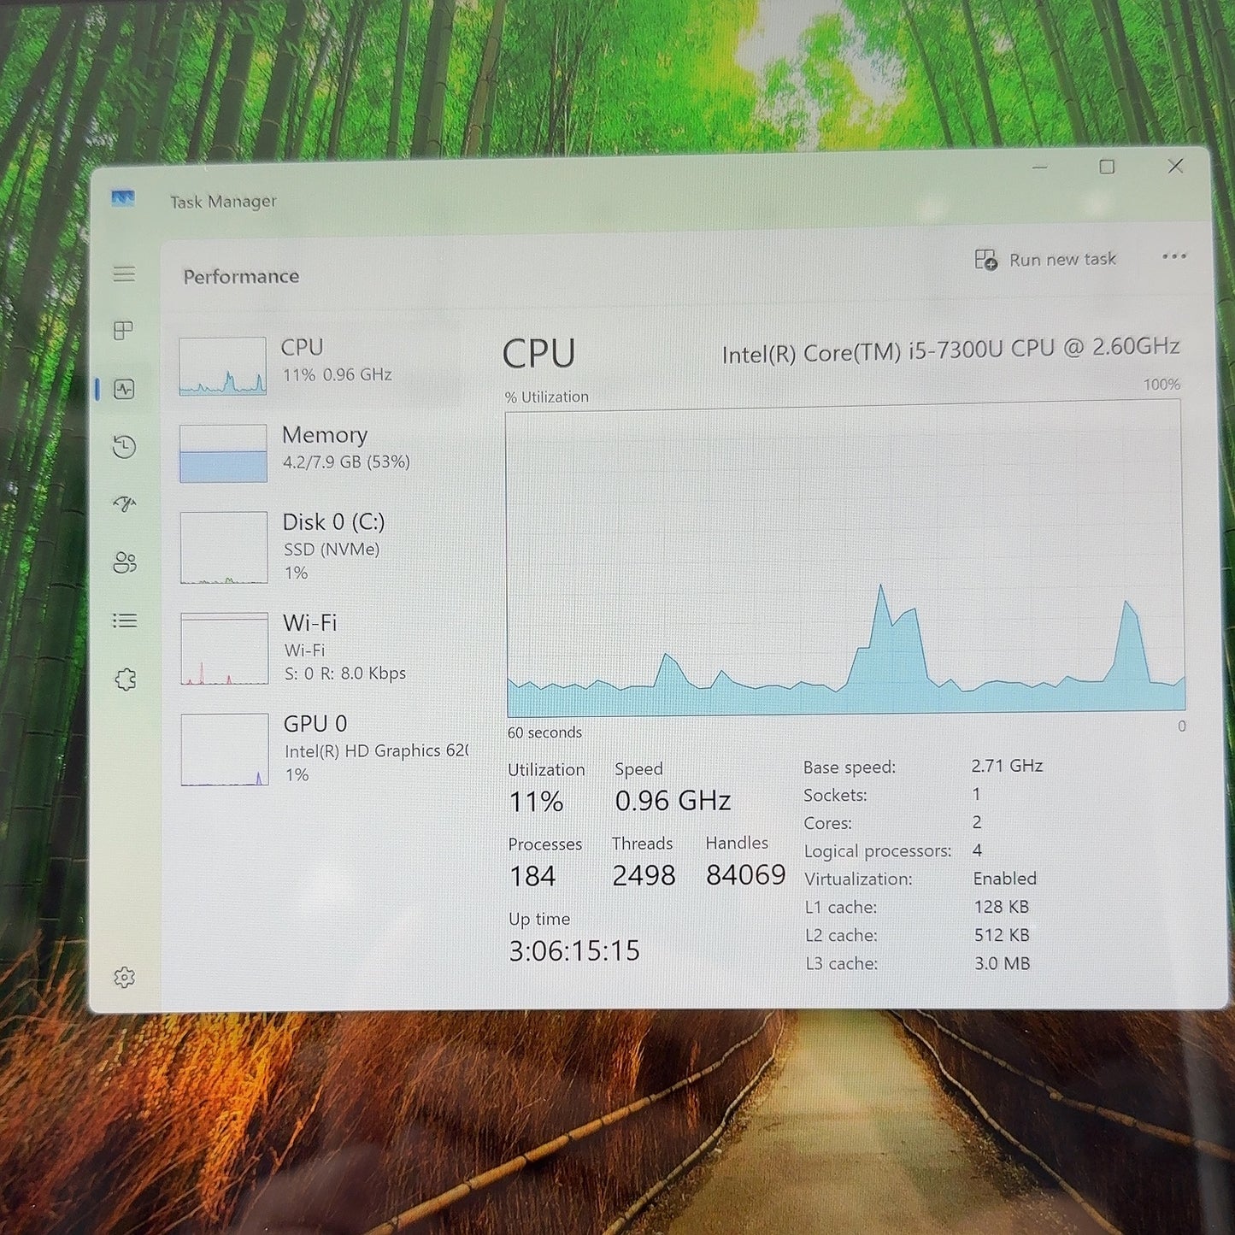Image resolution: width=1235 pixels, height=1235 pixels.
Task: Click the Task Manager app icon
Action: 123,199
